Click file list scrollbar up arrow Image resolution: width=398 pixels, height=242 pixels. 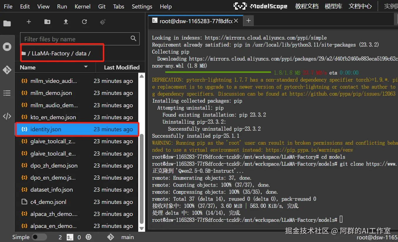click(141, 76)
